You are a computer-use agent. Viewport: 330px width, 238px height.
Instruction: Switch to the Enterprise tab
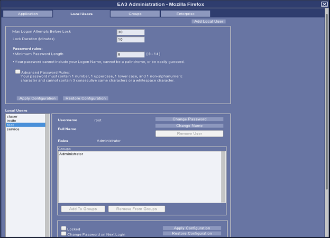click(x=185, y=14)
